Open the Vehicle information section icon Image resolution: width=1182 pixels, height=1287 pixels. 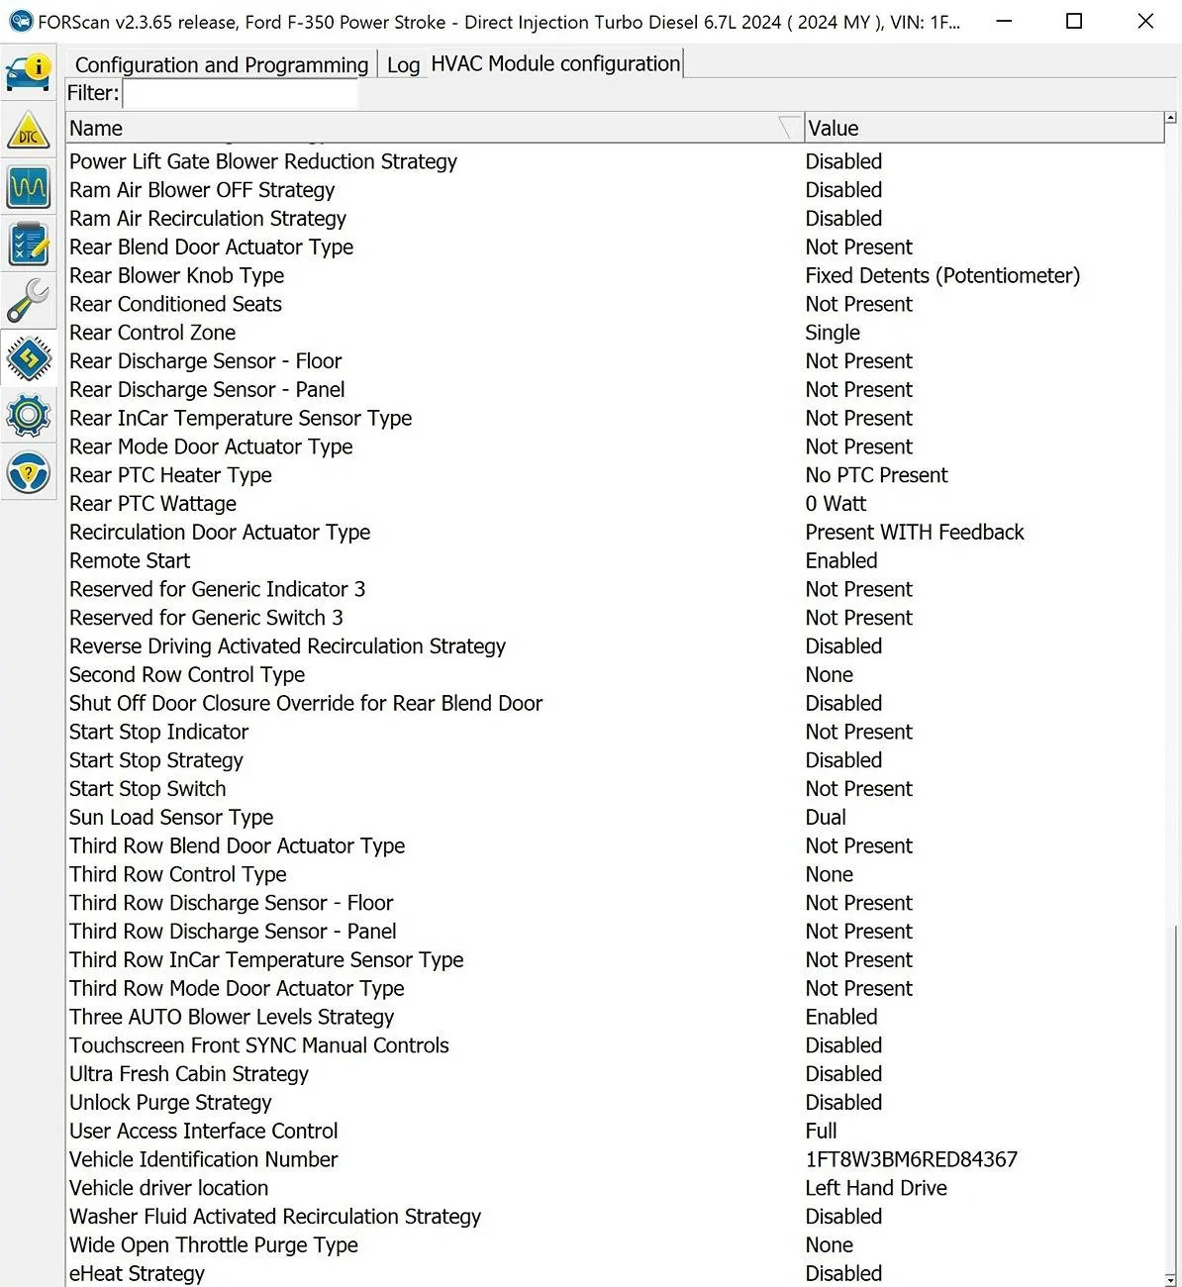(29, 72)
